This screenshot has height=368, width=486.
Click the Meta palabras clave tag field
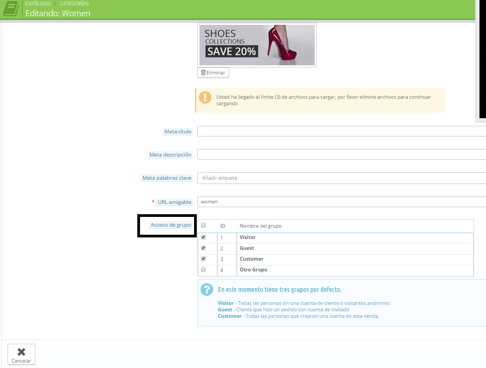tap(341, 178)
